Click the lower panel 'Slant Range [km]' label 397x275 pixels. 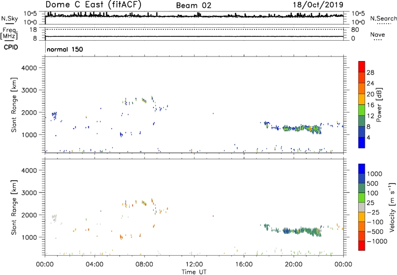coord(14,207)
